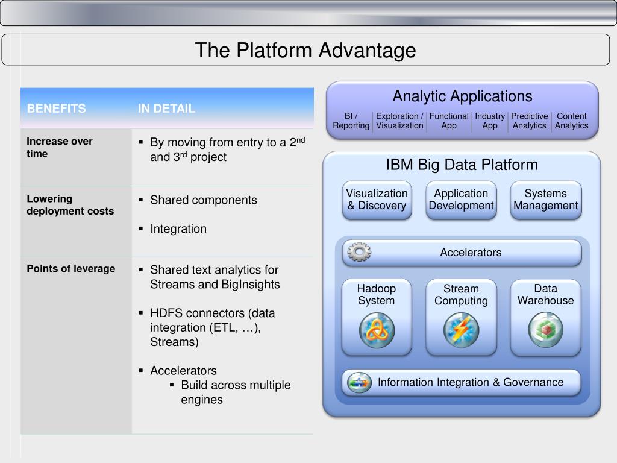Screen dimensions: 617x463
Task: Click the Points of leverage row label
Action: 71,268
